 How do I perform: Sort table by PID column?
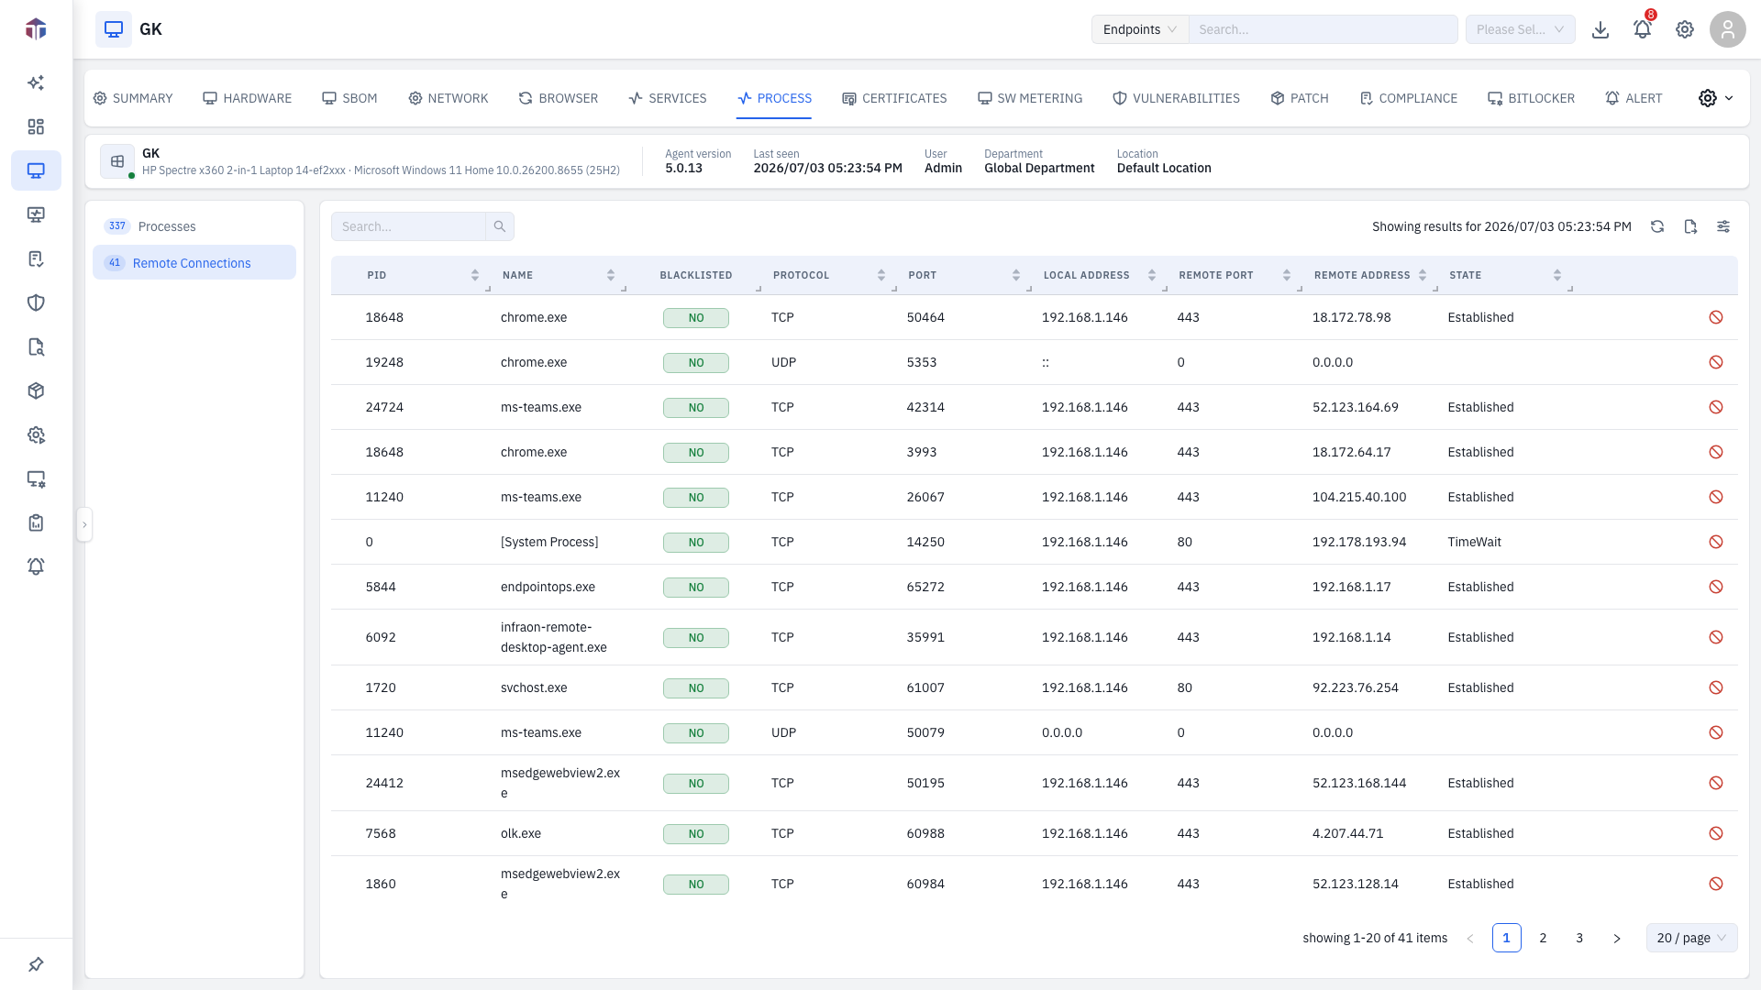(474, 275)
